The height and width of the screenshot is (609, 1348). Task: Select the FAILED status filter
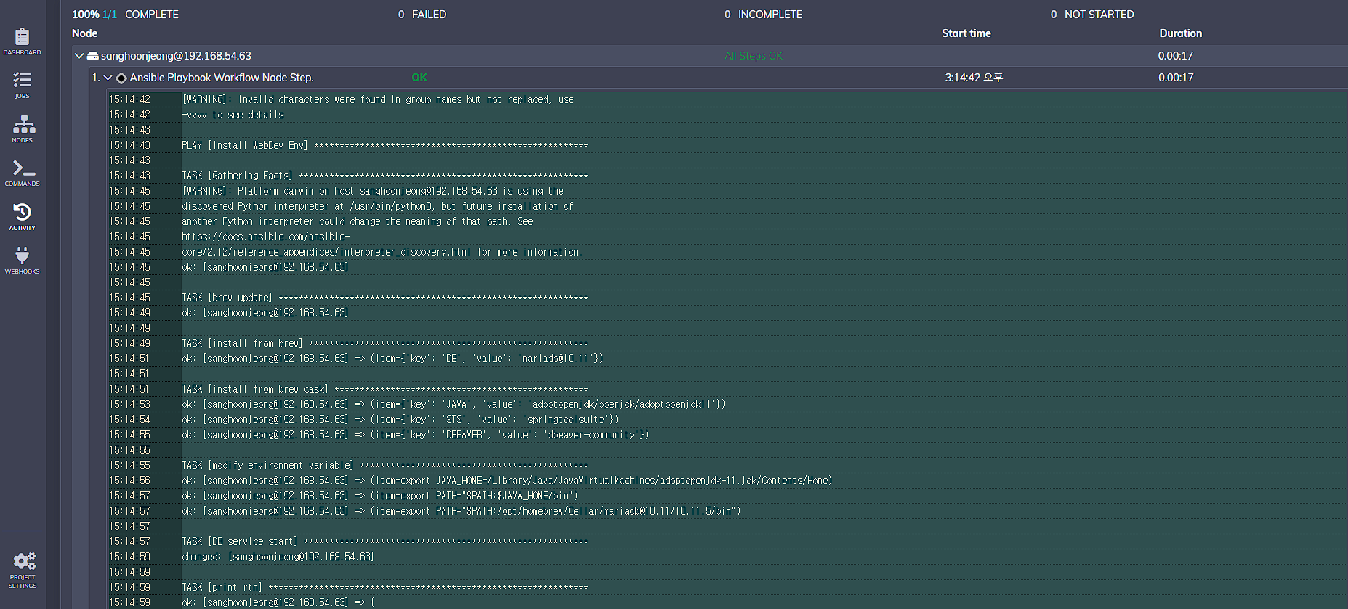tap(429, 15)
